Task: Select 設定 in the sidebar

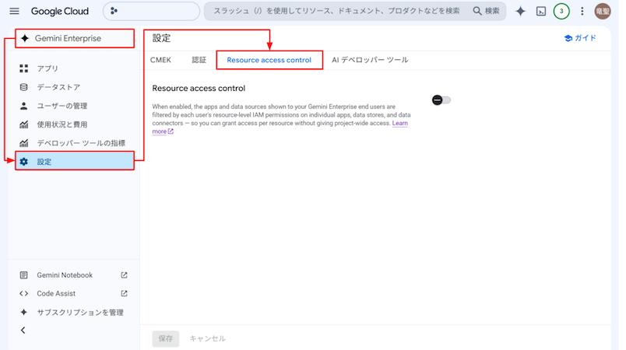Action: tap(75, 161)
